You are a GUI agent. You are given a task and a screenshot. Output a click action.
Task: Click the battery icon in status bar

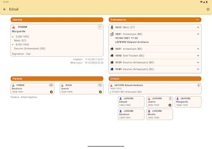tap(207, 2)
